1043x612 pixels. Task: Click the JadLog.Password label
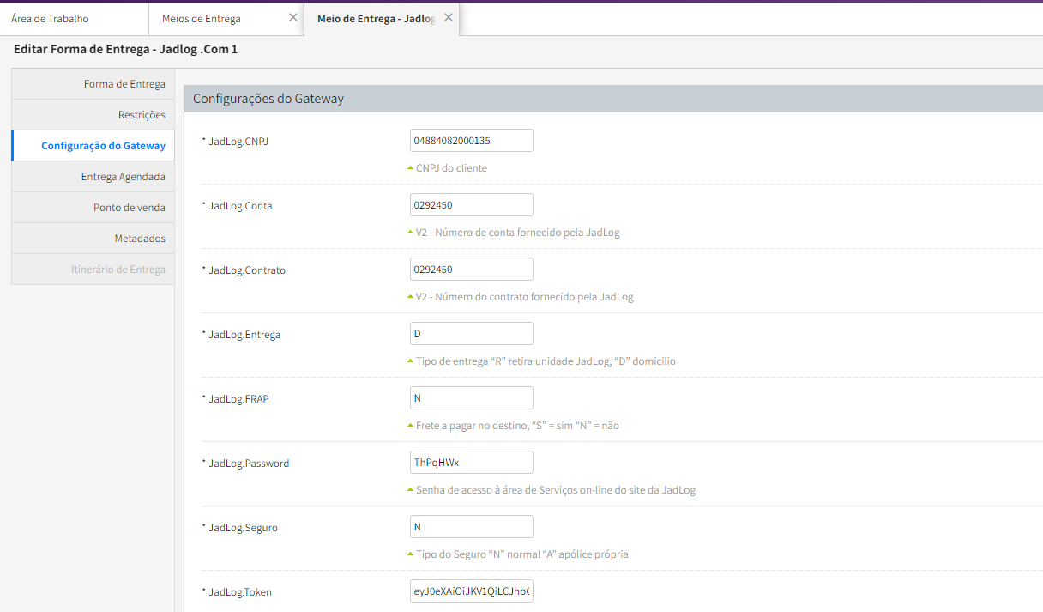point(249,464)
